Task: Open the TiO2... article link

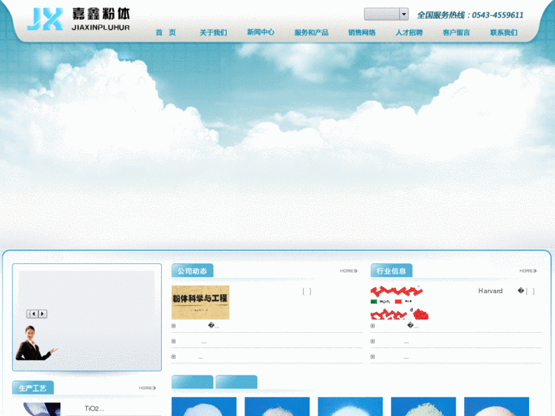Action: tap(94, 408)
